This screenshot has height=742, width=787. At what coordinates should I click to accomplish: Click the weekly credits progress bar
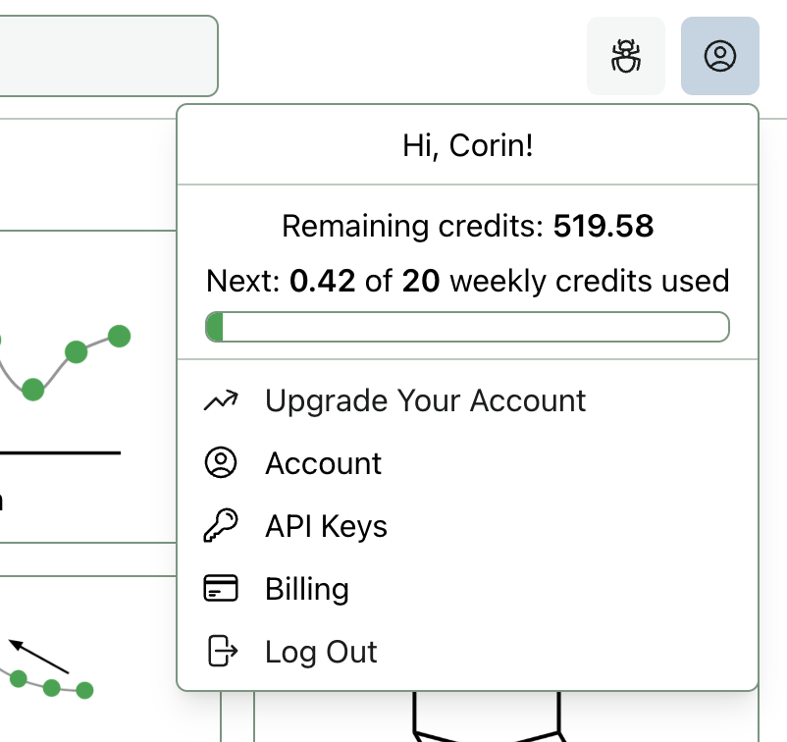pos(467,327)
